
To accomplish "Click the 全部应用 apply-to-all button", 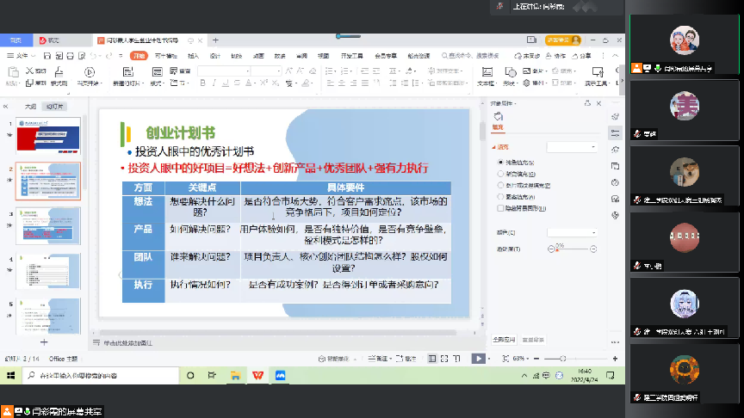I will (504, 340).
